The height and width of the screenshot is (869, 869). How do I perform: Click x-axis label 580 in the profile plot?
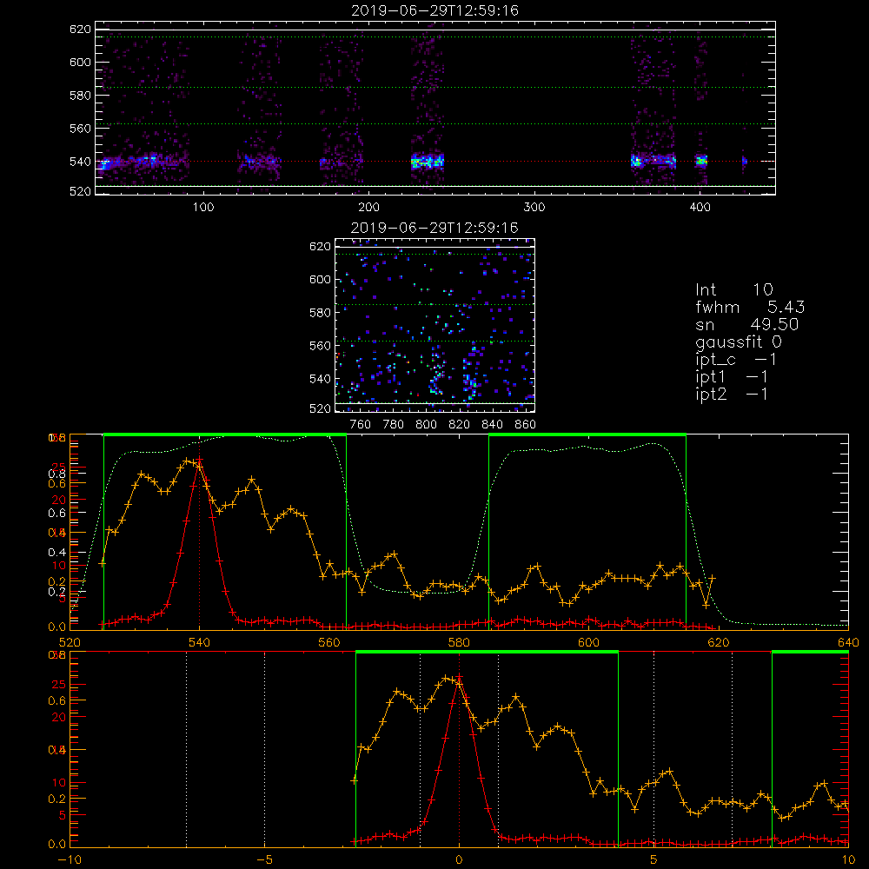point(459,642)
